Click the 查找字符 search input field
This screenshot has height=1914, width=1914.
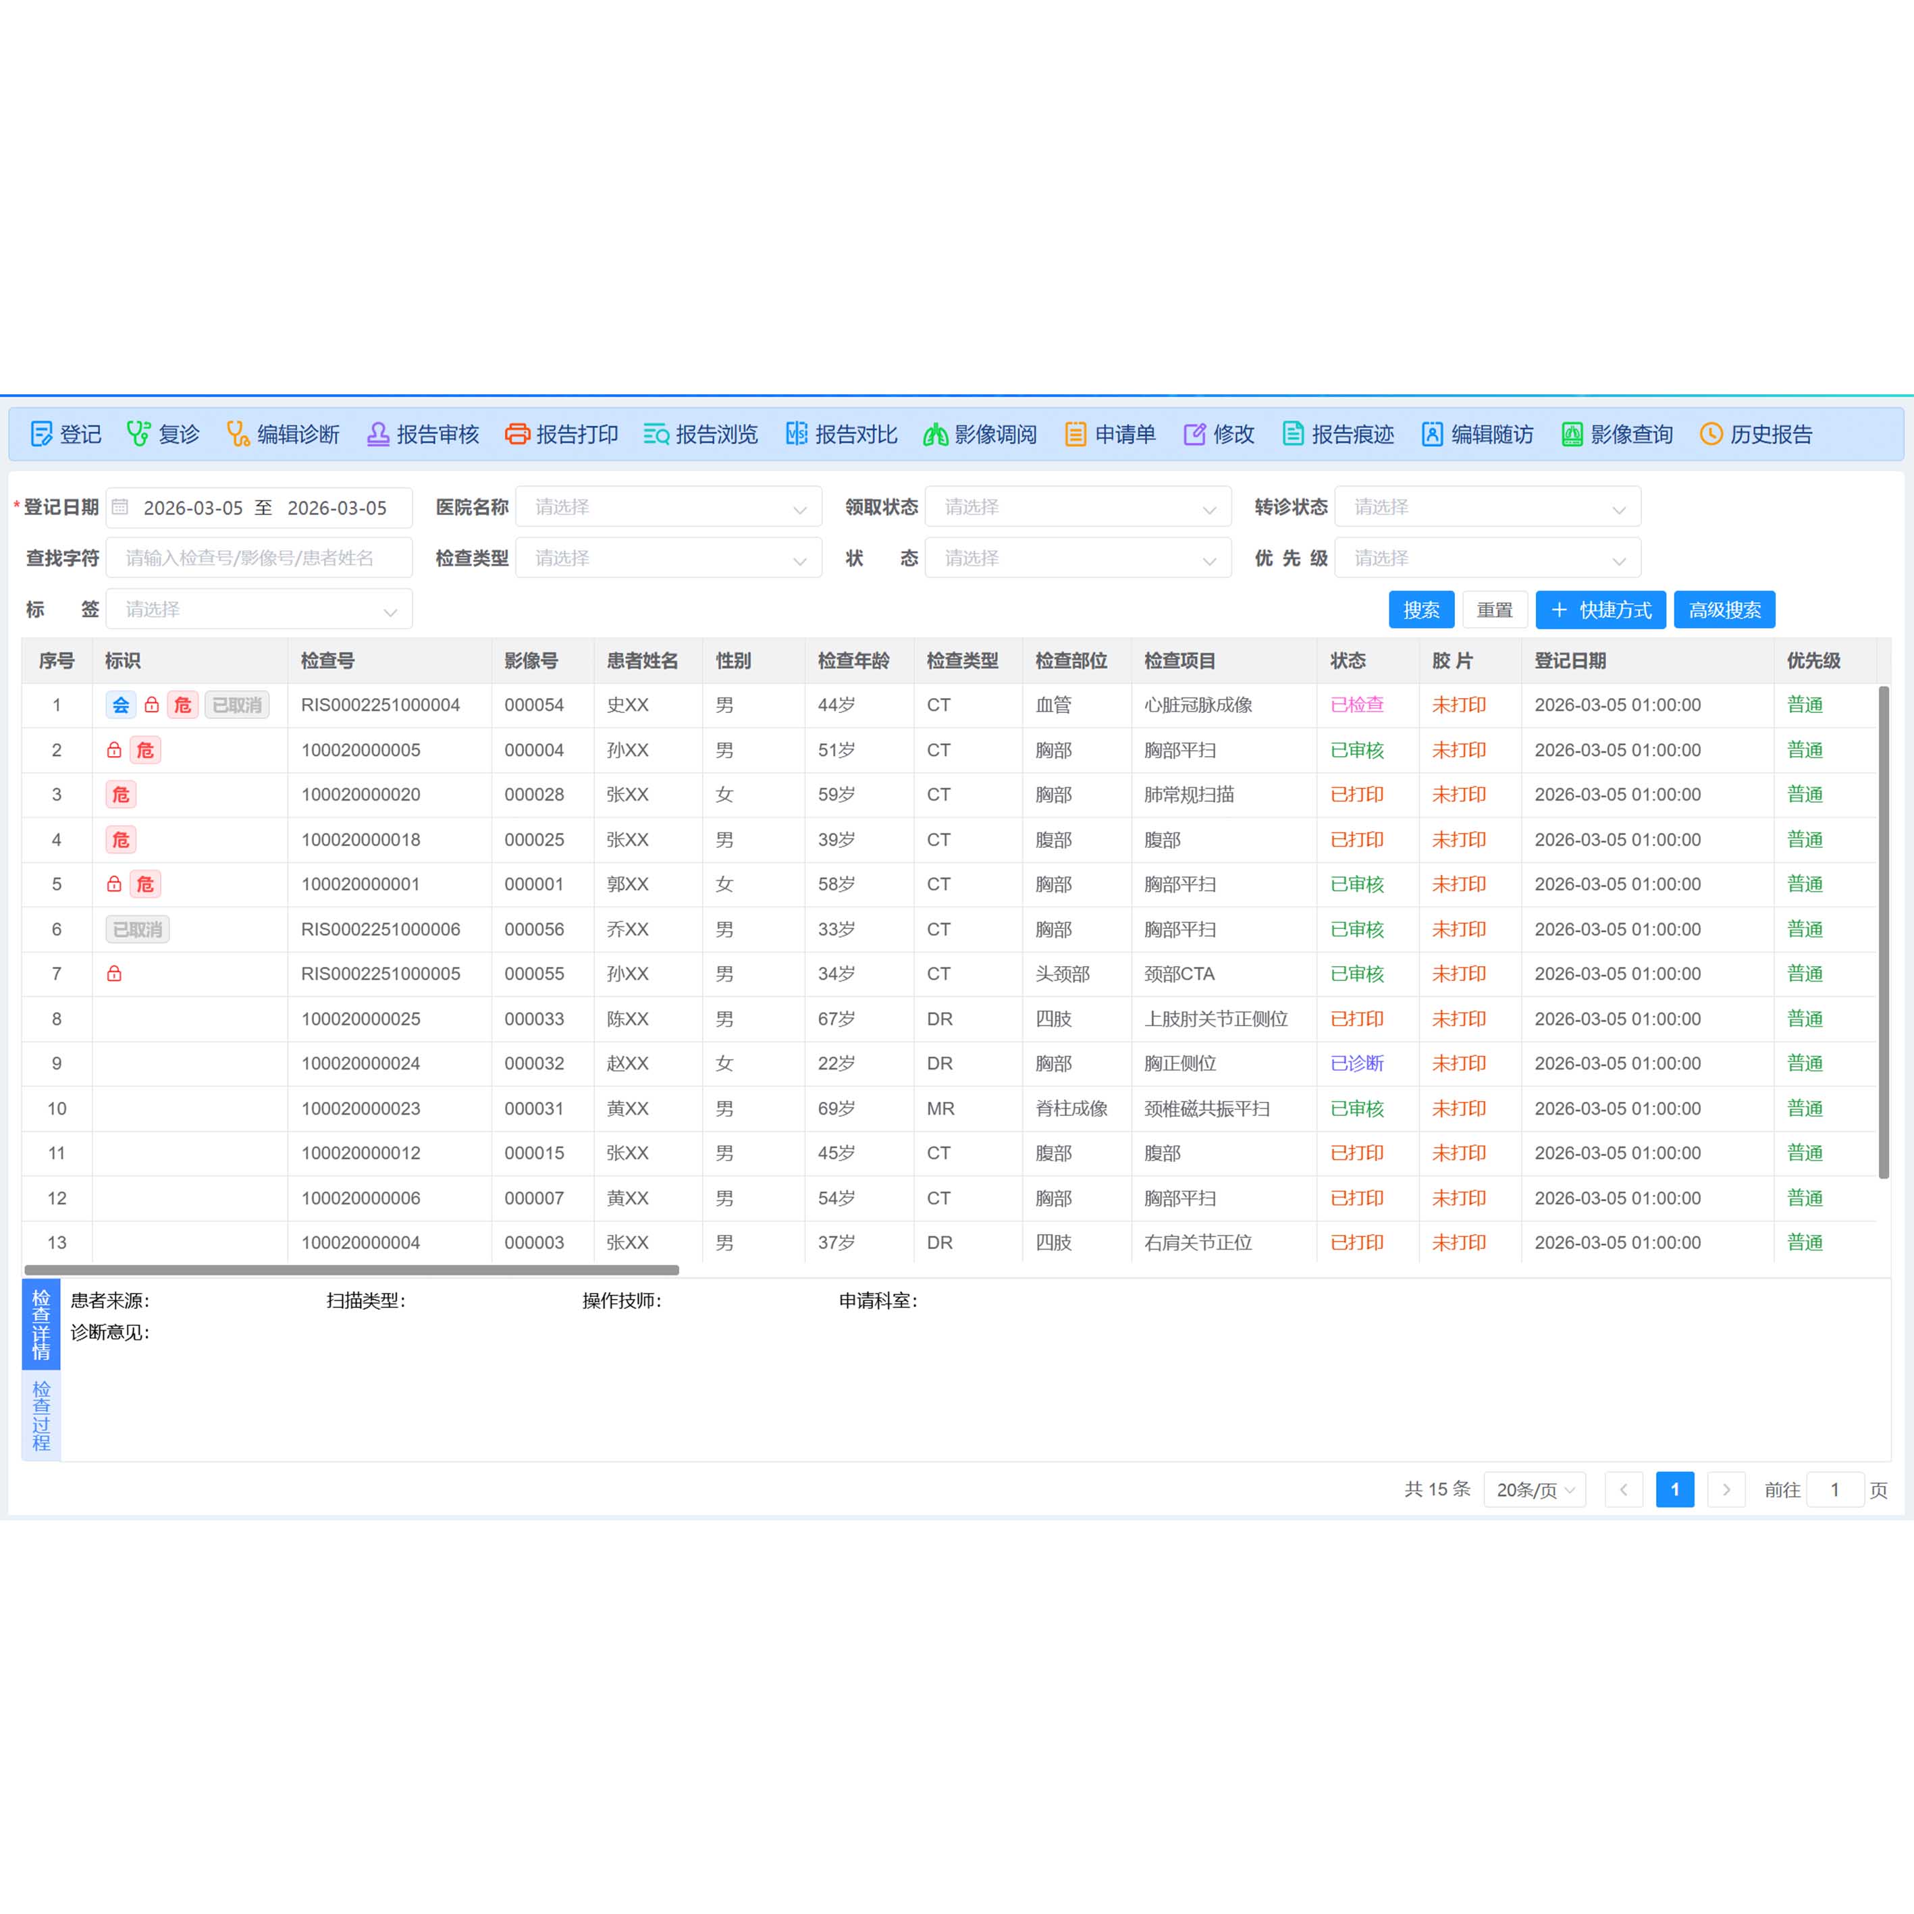point(259,559)
